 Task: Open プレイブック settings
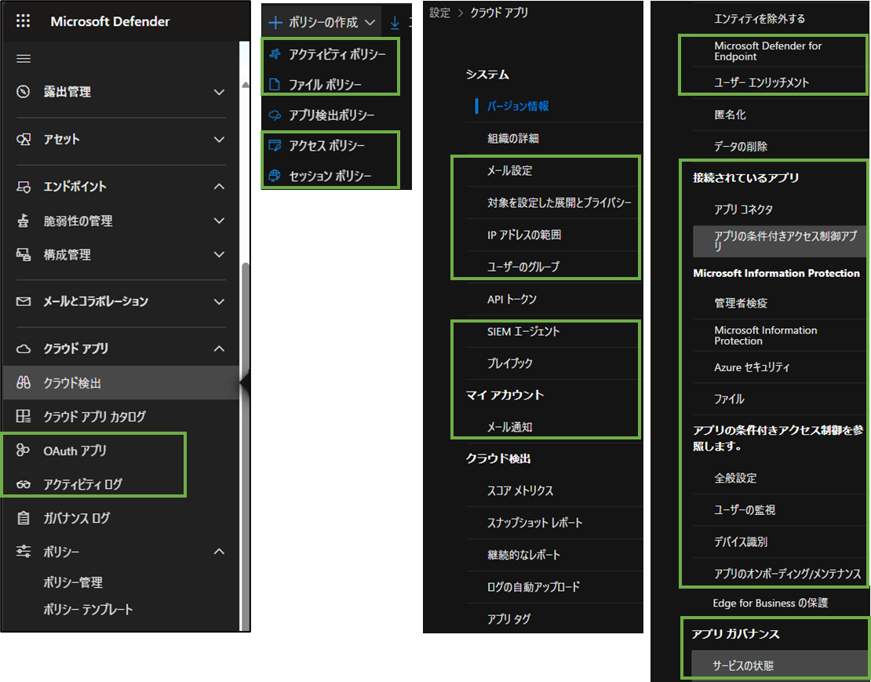pyautogui.click(x=509, y=363)
